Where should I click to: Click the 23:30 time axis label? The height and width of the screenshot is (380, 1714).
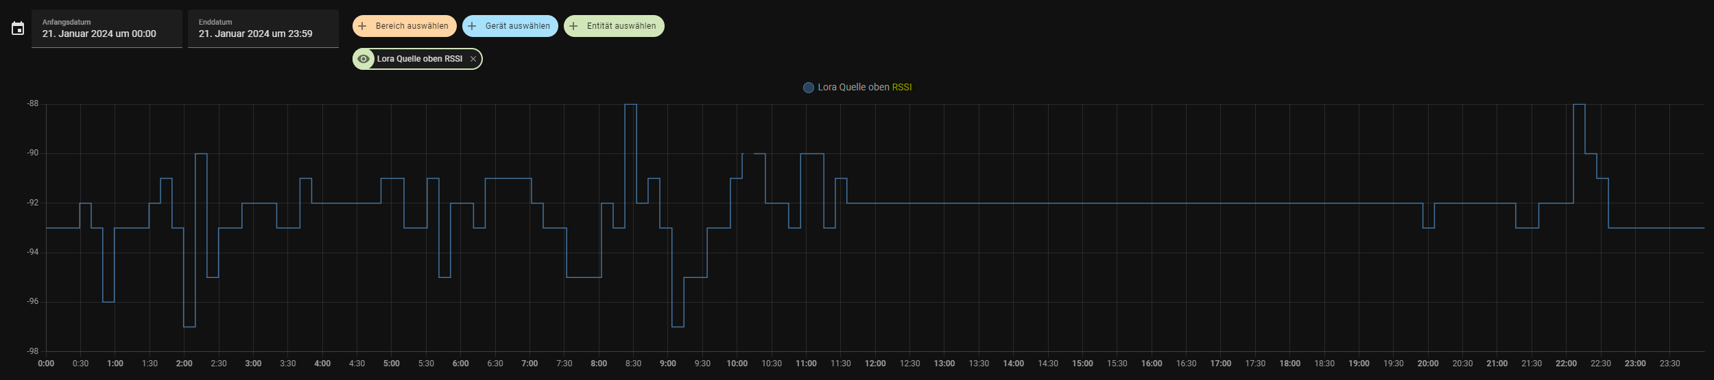click(1669, 364)
